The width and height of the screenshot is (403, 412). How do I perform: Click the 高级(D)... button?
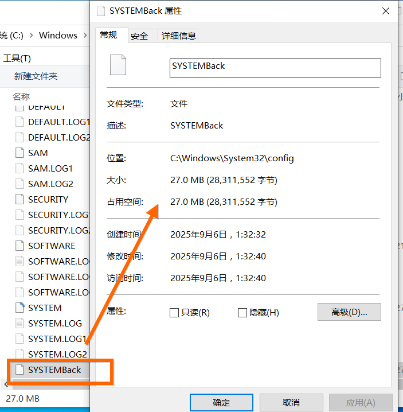[349, 312]
